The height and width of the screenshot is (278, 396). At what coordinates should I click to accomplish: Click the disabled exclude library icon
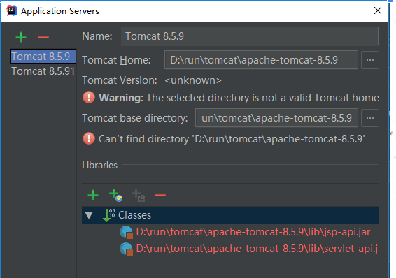(138, 195)
